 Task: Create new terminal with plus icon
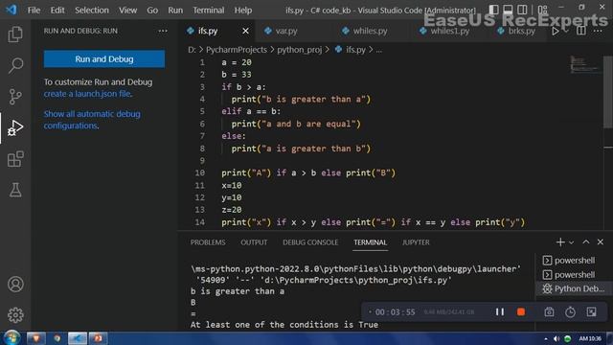(x=560, y=242)
